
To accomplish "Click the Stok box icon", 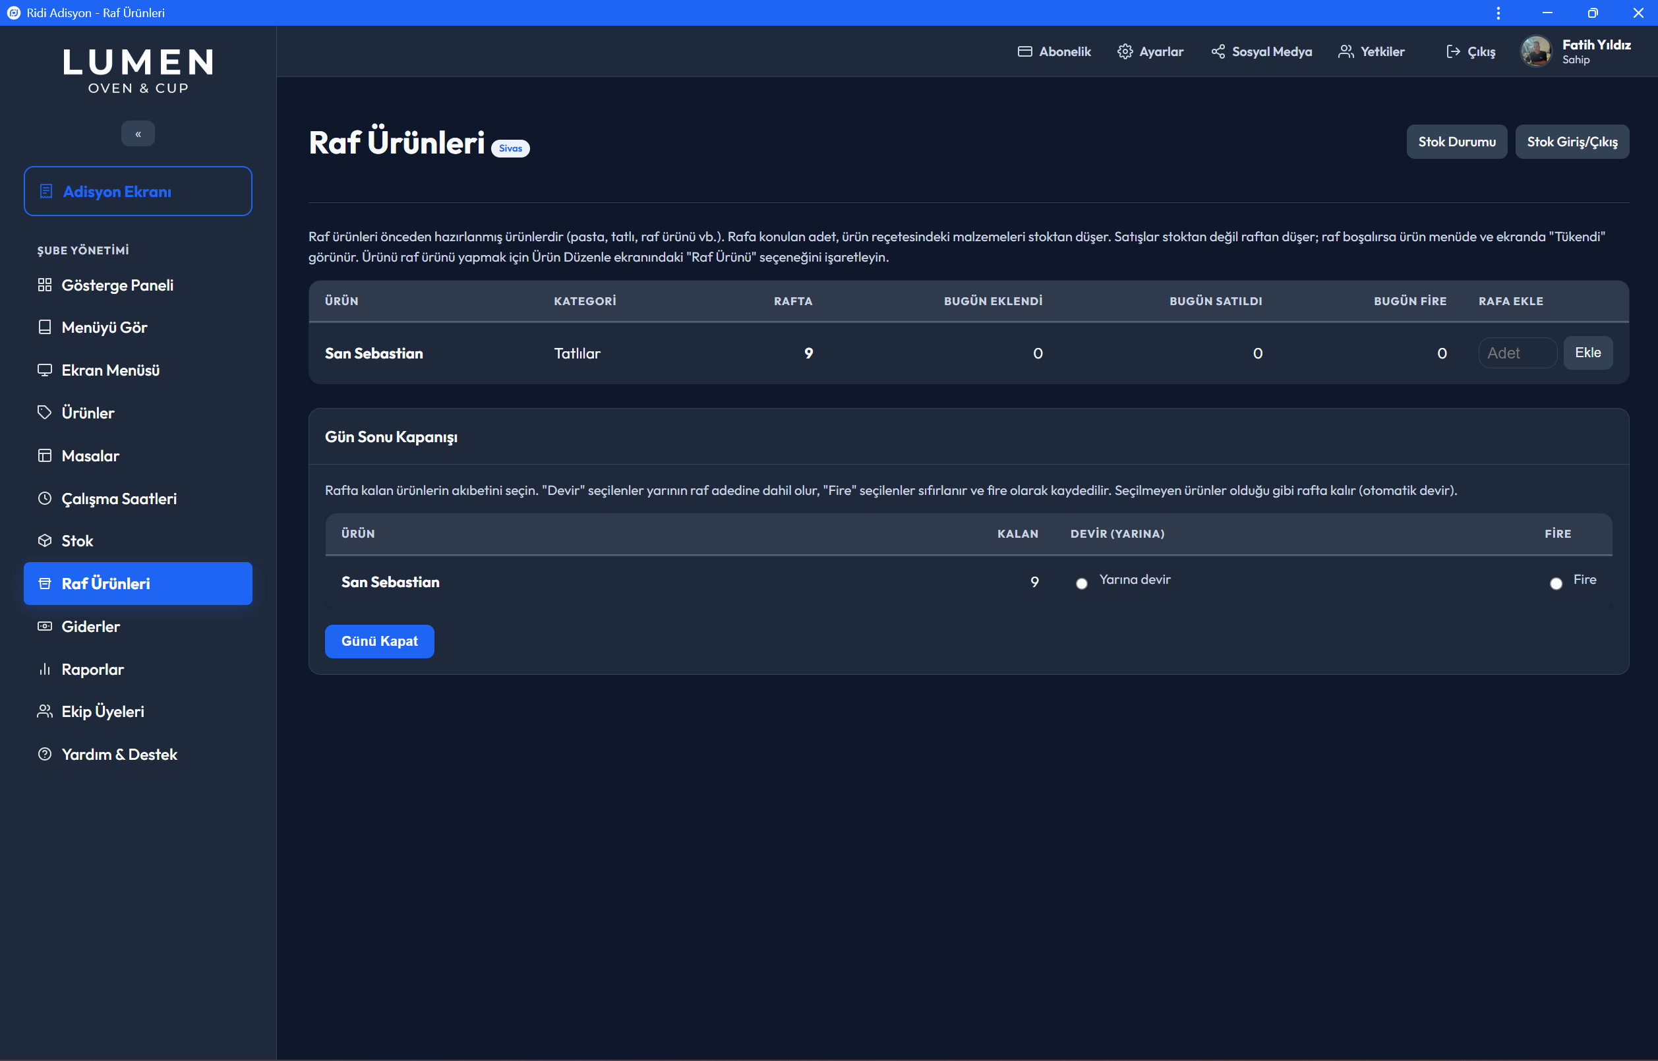I will (45, 541).
